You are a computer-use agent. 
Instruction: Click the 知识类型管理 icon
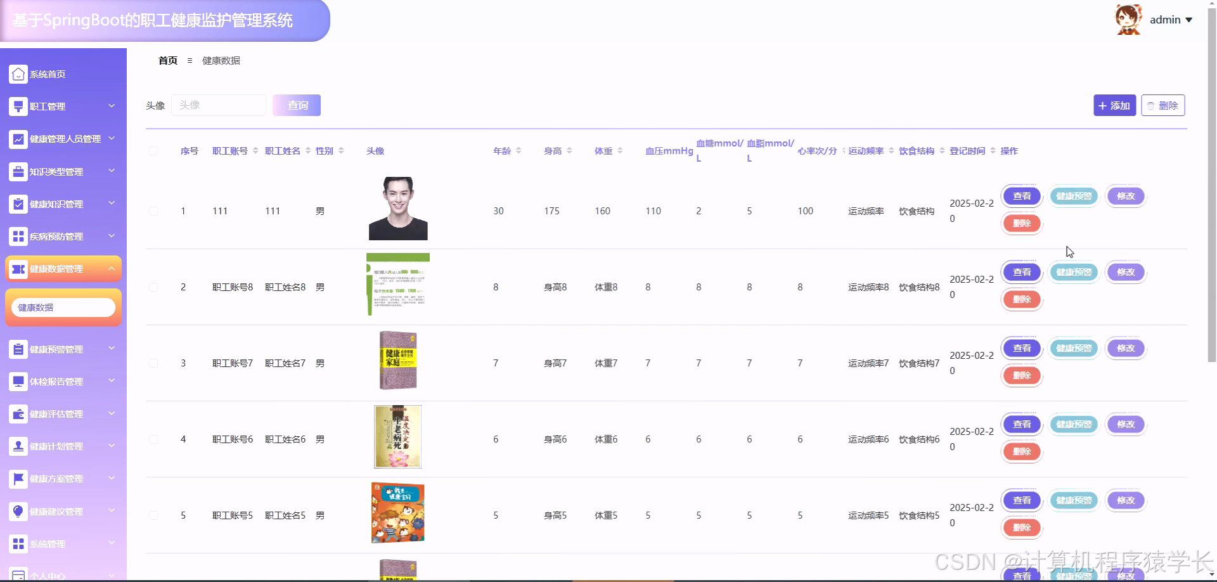click(18, 171)
